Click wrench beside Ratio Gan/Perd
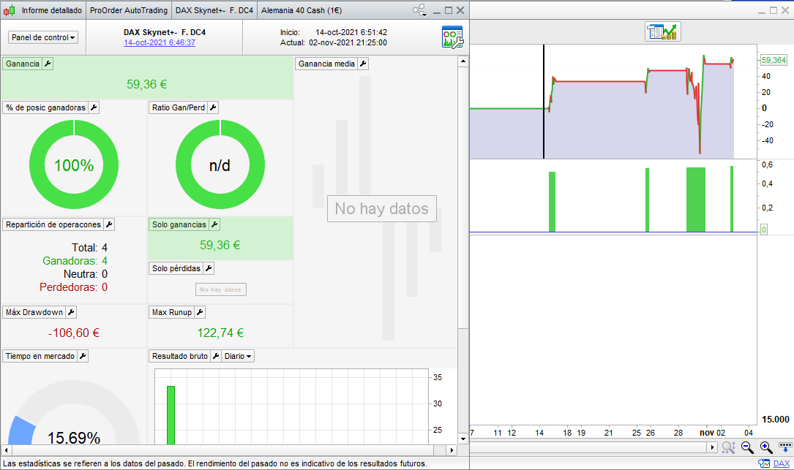 (x=213, y=107)
